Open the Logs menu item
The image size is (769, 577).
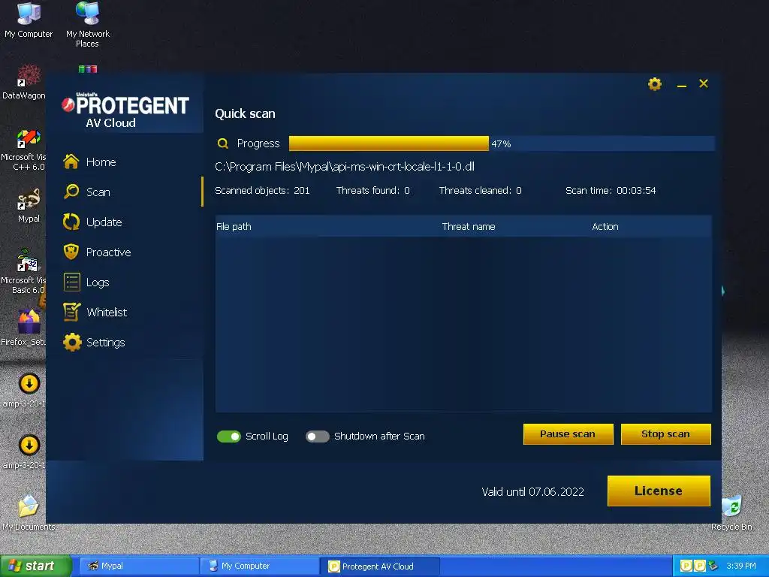pyautogui.click(x=98, y=282)
